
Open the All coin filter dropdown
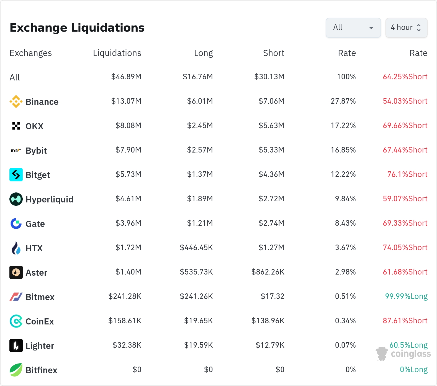pyautogui.click(x=353, y=28)
